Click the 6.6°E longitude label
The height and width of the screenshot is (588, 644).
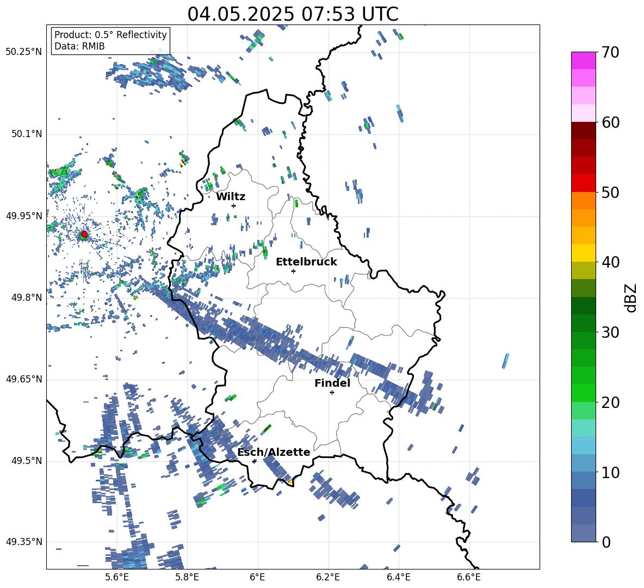click(x=469, y=577)
